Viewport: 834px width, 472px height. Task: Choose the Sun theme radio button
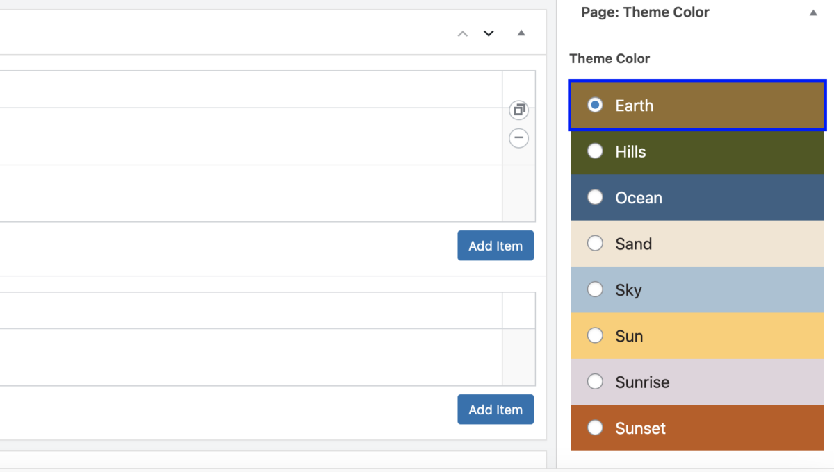595,336
